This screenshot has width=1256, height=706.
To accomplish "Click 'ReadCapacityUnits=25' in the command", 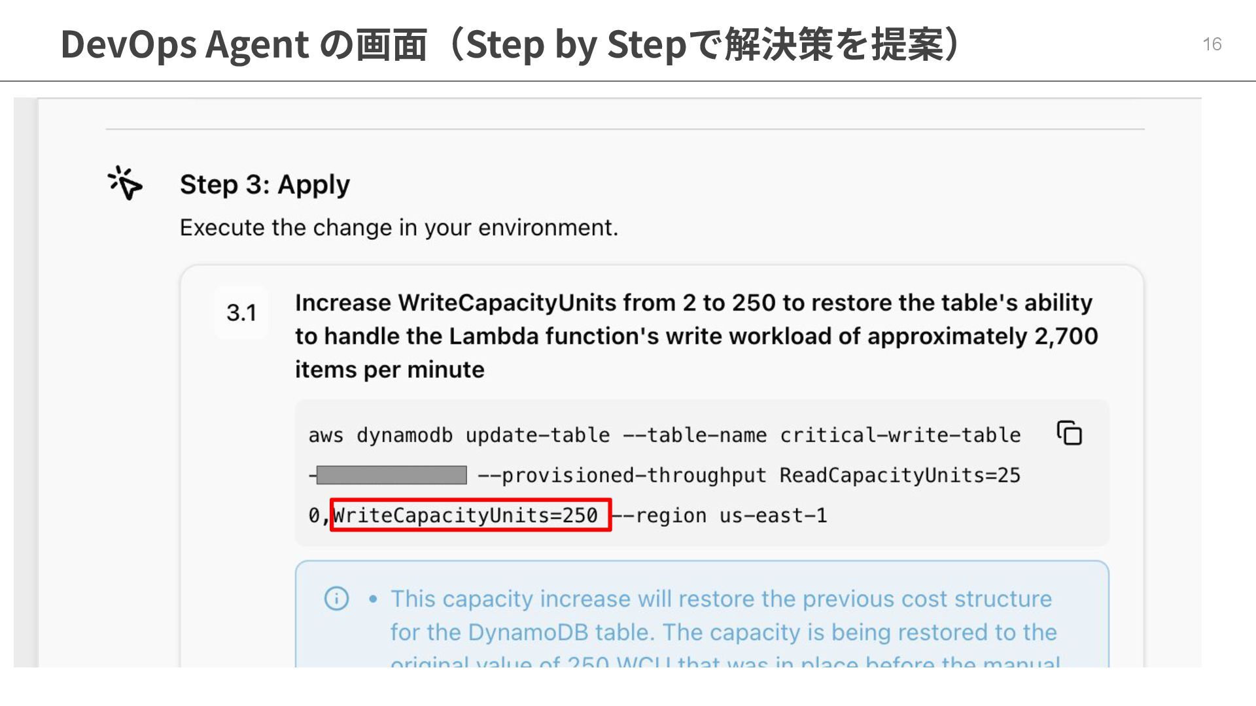I will [x=899, y=475].
